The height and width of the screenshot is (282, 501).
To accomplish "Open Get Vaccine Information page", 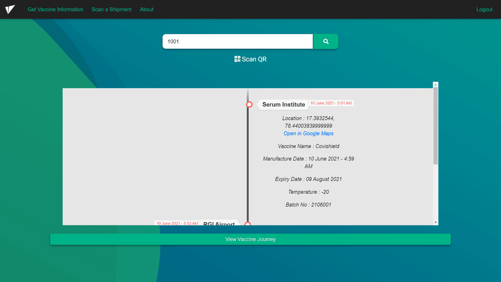I will click(55, 9).
